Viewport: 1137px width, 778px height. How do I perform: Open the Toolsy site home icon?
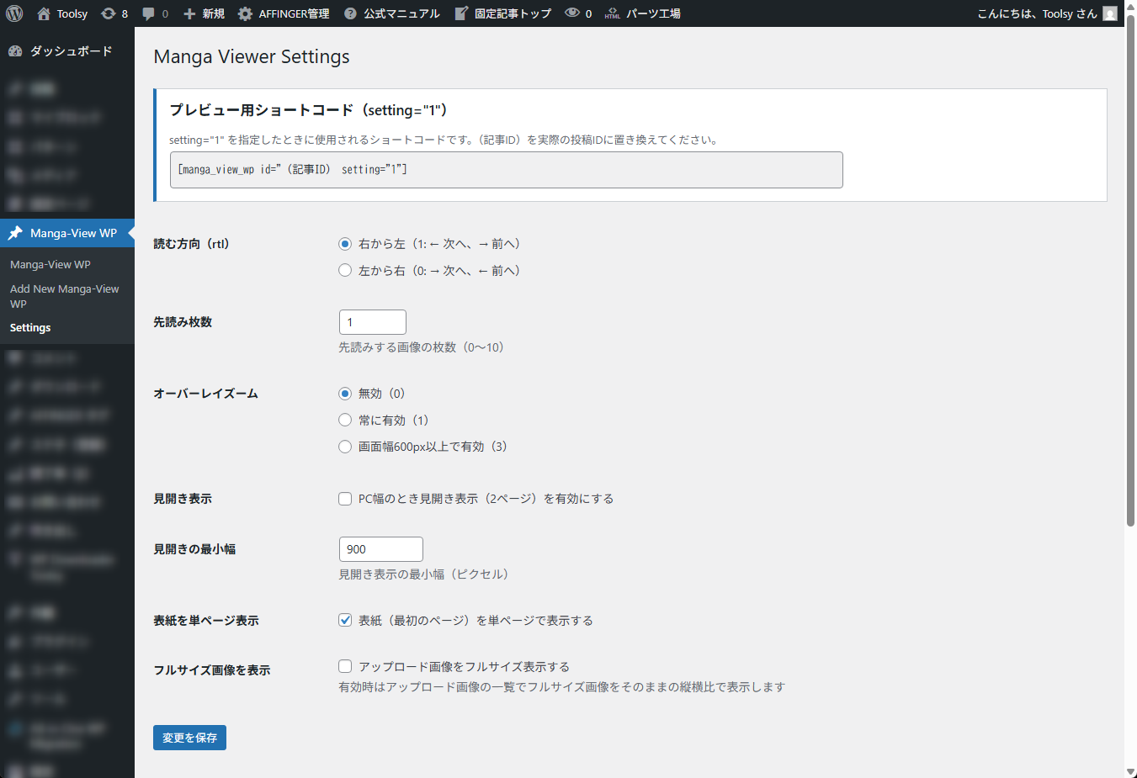44,13
